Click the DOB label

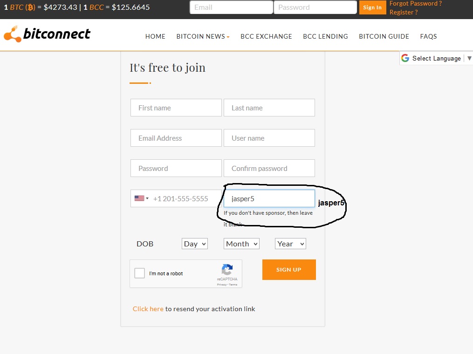tap(145, 244)
